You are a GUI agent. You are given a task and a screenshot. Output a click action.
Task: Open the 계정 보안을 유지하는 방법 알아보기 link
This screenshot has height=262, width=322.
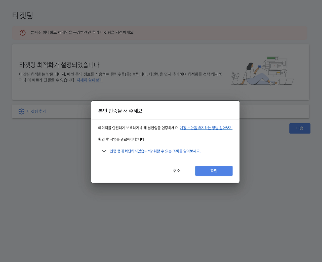pyautogui.click(x=206, y=128)
